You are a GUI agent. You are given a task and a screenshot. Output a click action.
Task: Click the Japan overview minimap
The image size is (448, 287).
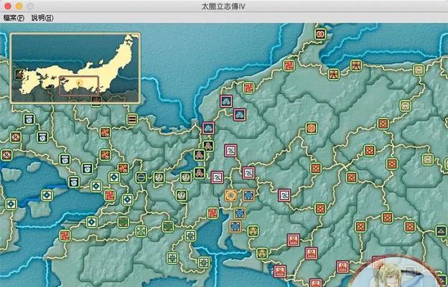pyautogui.click(x=75, y=68)
